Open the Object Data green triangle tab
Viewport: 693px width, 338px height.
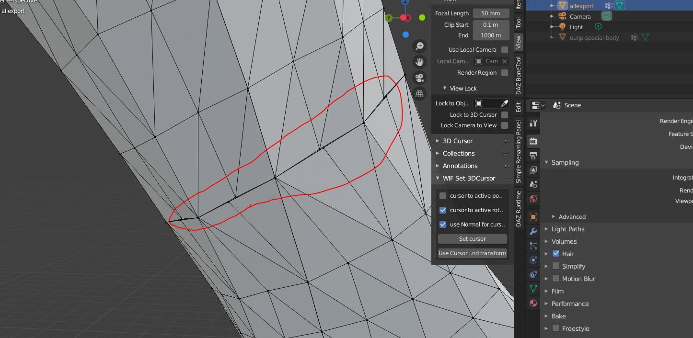(x=533, y=289)
